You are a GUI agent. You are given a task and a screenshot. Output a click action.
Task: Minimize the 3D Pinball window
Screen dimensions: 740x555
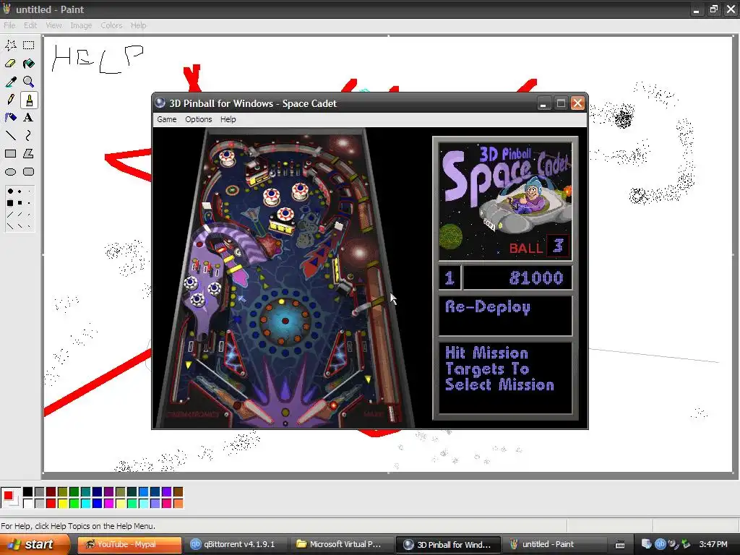tap(543, 103)
